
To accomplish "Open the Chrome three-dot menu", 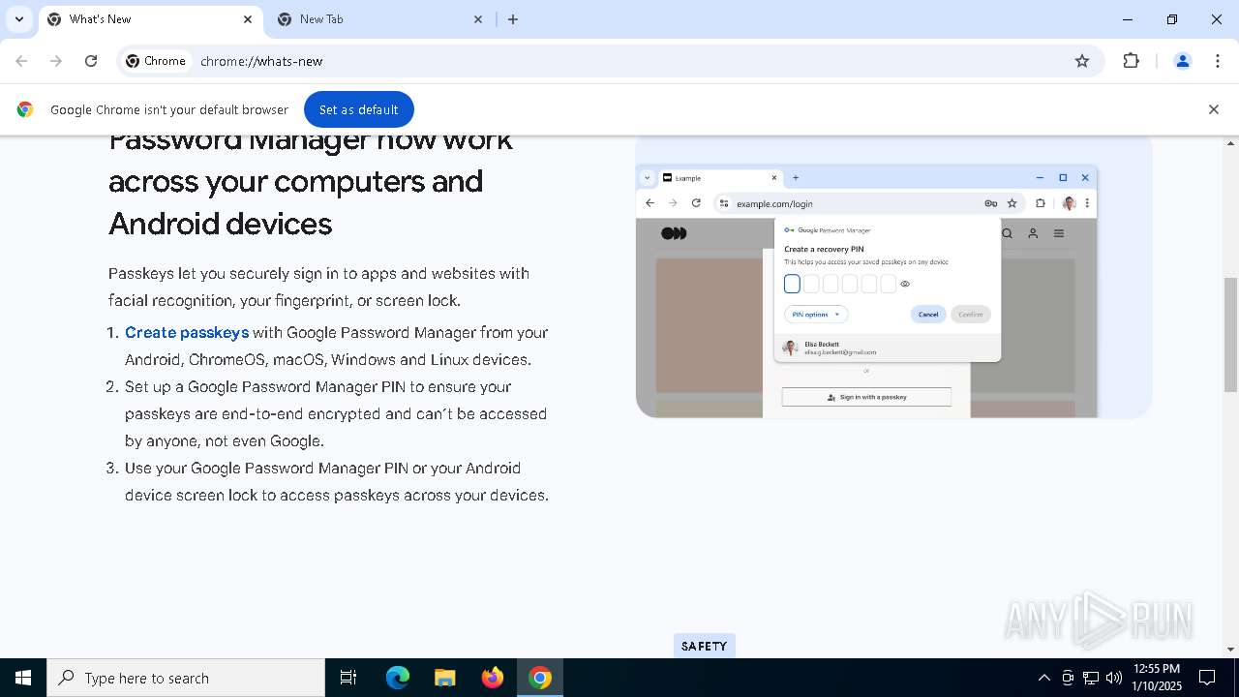I will coord(1218,61).
